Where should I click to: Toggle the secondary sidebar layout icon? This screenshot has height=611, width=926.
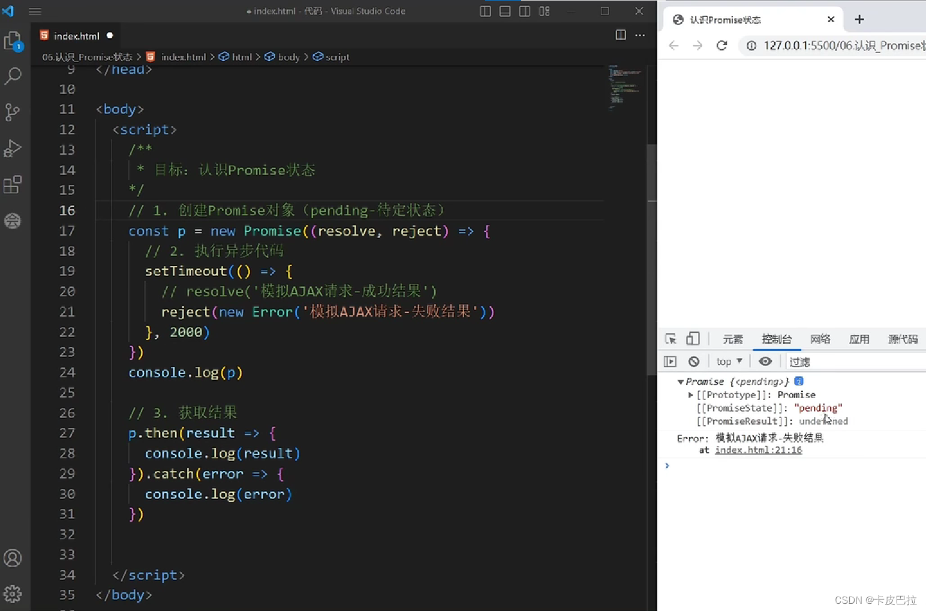[524, 11]
